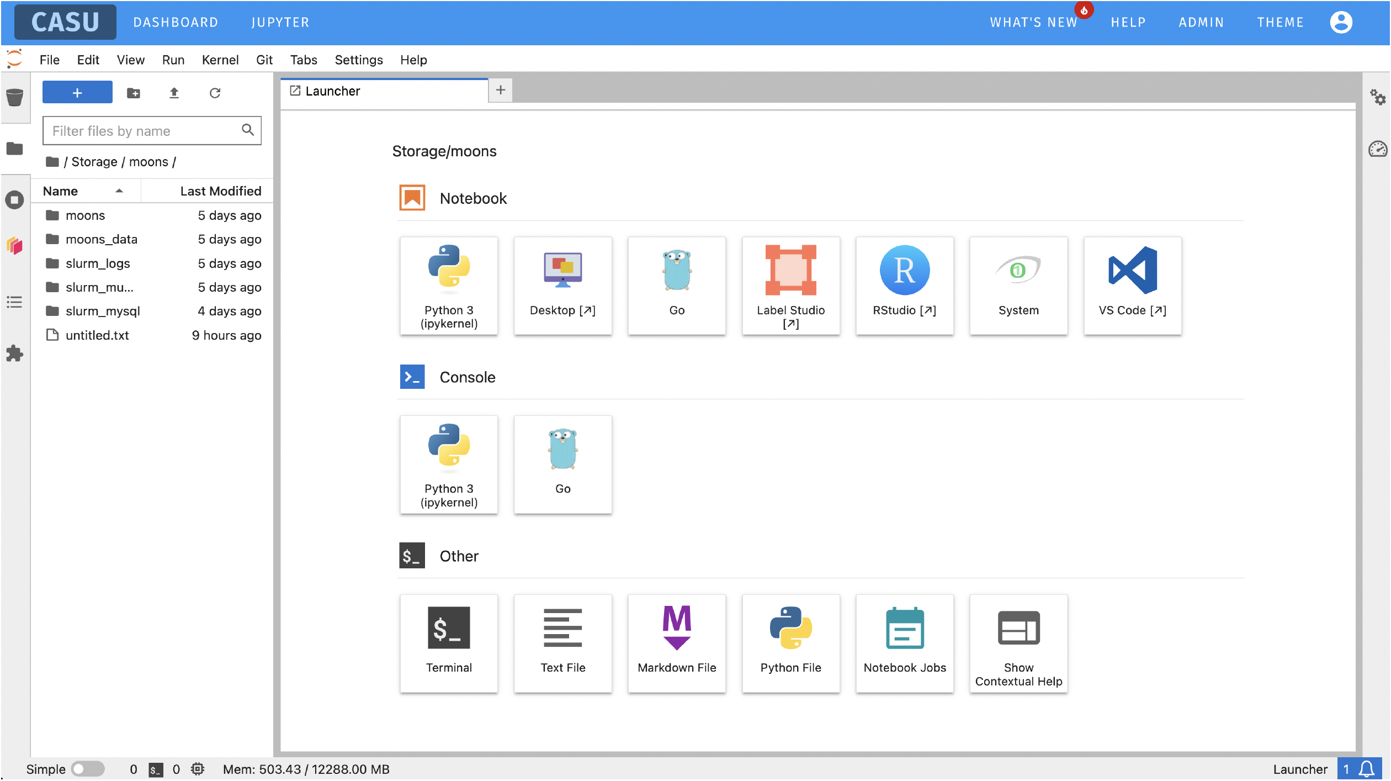Launch Desktop from Notebook section
The height and width of the screenshot is (781, 1391).
tap(562, 286)
